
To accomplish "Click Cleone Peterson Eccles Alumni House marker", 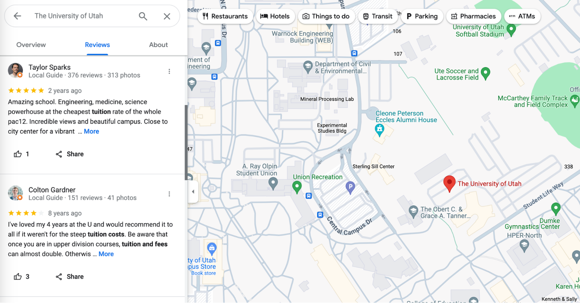I will [x=380, y=130].
